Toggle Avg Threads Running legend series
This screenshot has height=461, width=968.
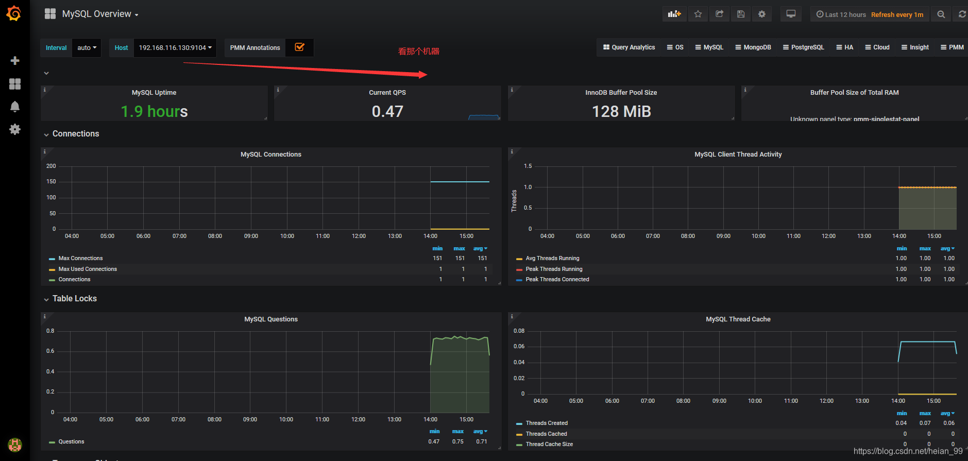tap(552, 258)
